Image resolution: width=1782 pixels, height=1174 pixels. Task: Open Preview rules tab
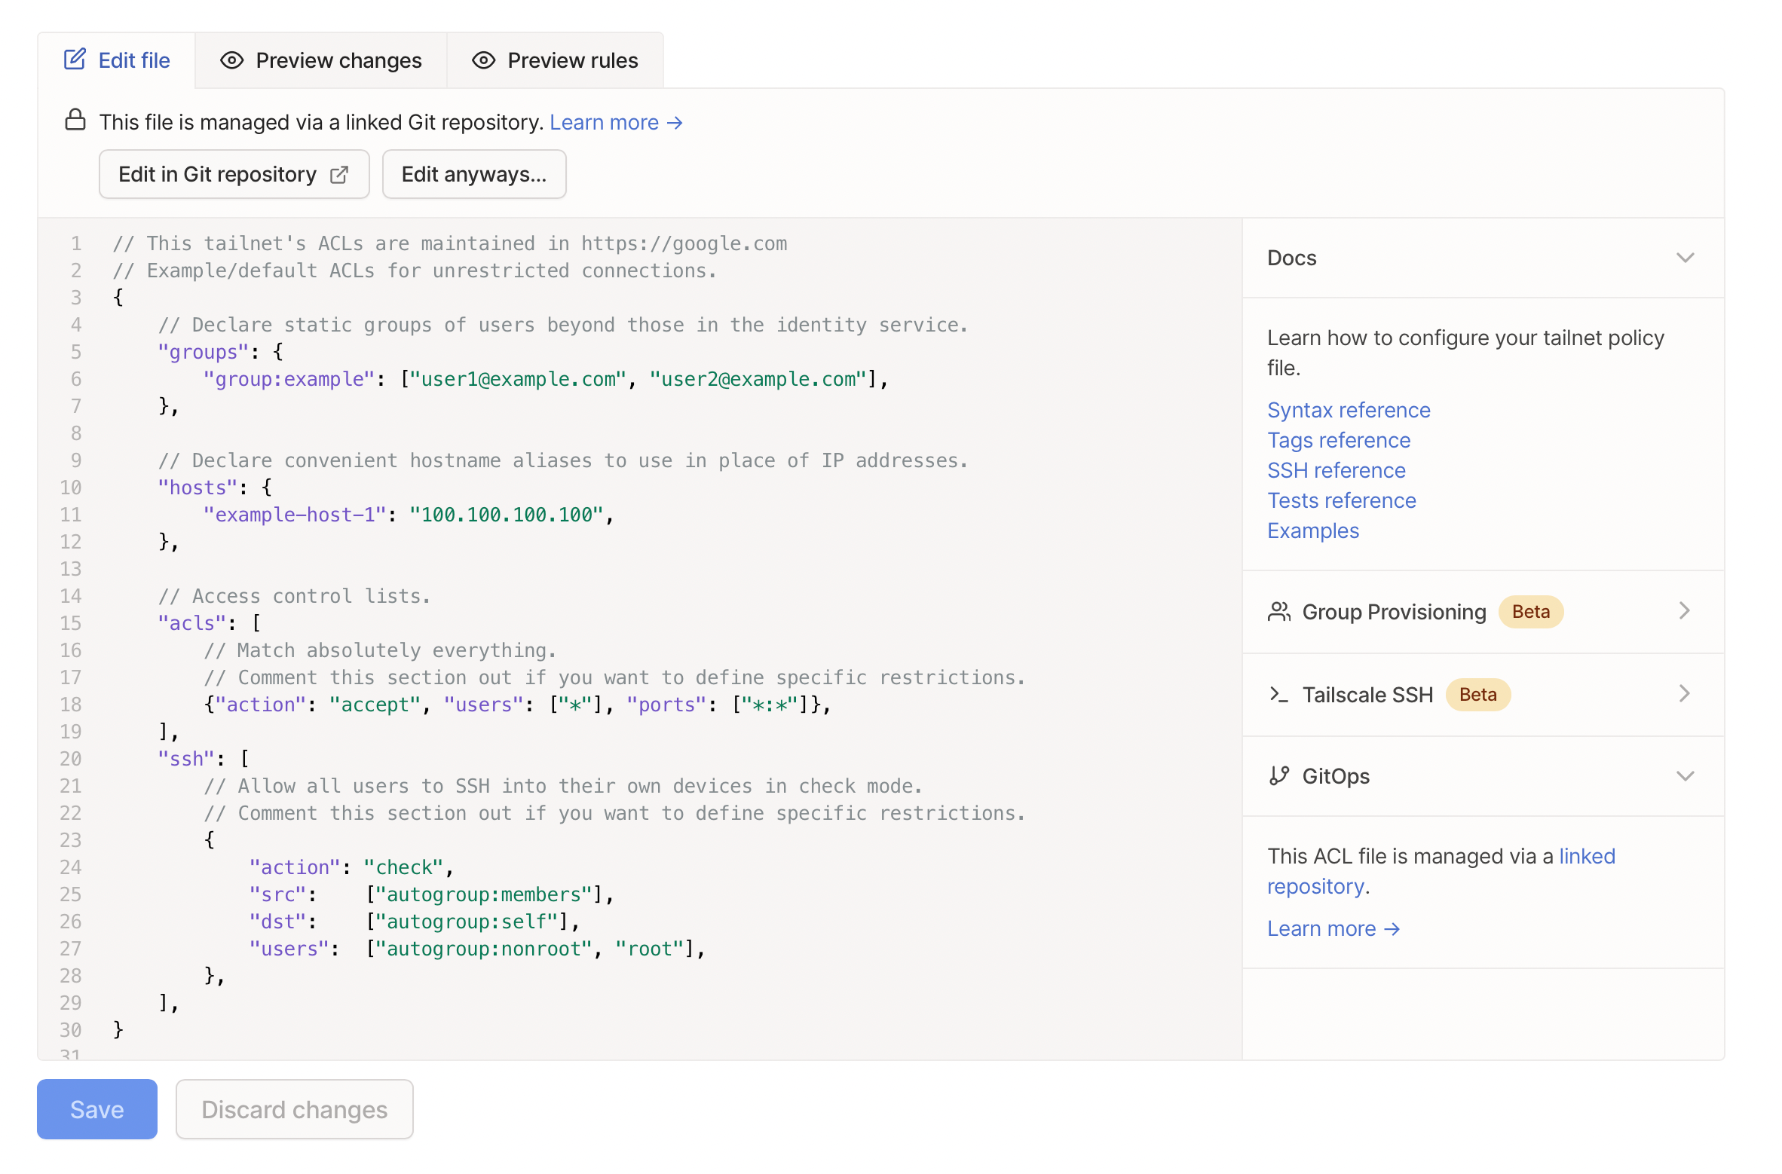tap(557, 60)
